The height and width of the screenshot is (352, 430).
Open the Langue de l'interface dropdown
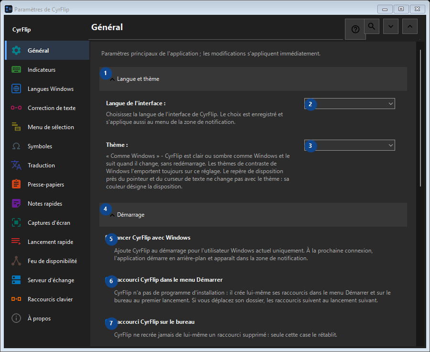pyautogui.click(x=350, y=103)
